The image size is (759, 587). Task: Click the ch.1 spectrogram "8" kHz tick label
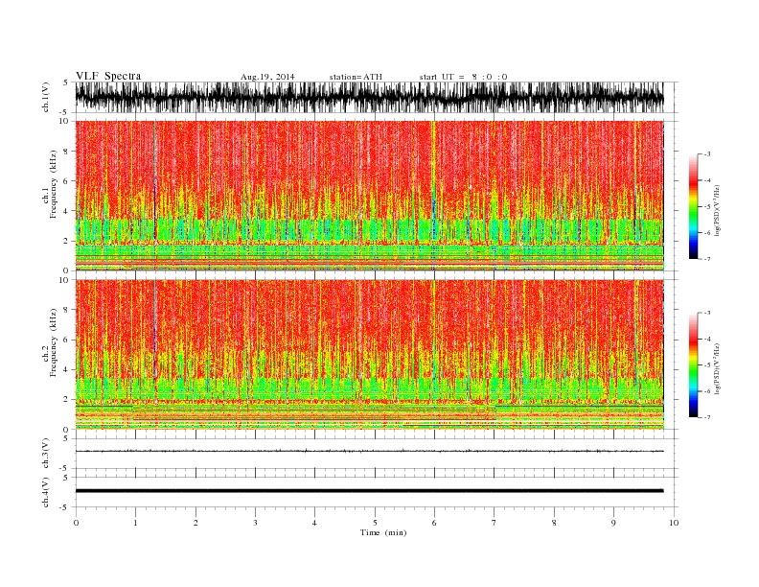(x=66, y=152)
